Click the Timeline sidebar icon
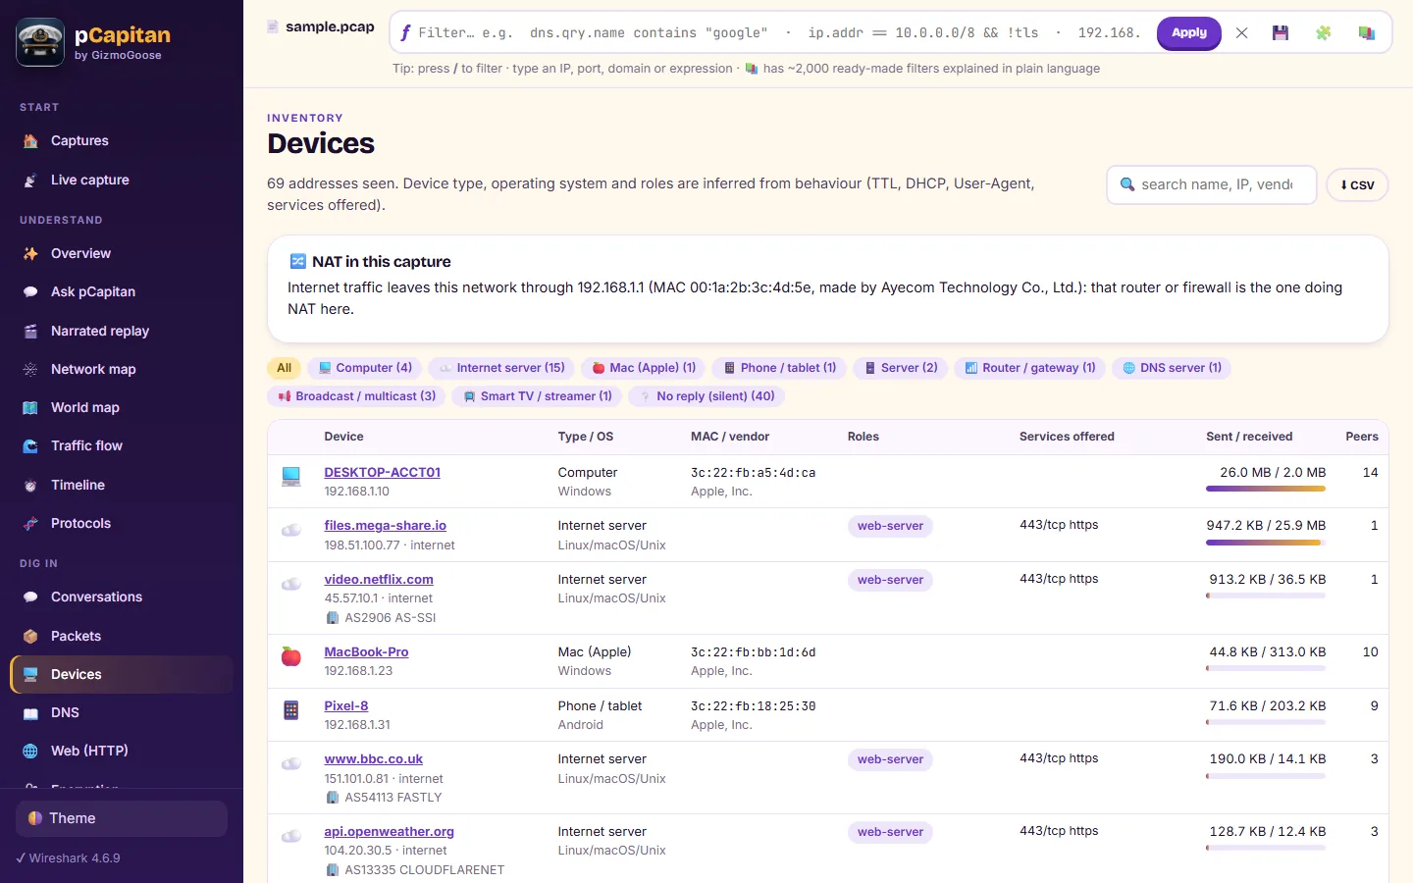 coord(30,486)
